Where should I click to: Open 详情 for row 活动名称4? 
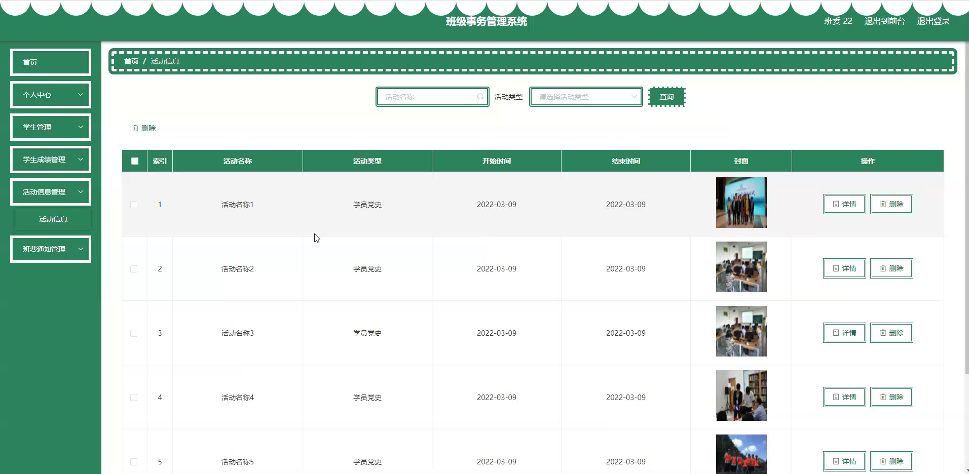coord(844,397)
